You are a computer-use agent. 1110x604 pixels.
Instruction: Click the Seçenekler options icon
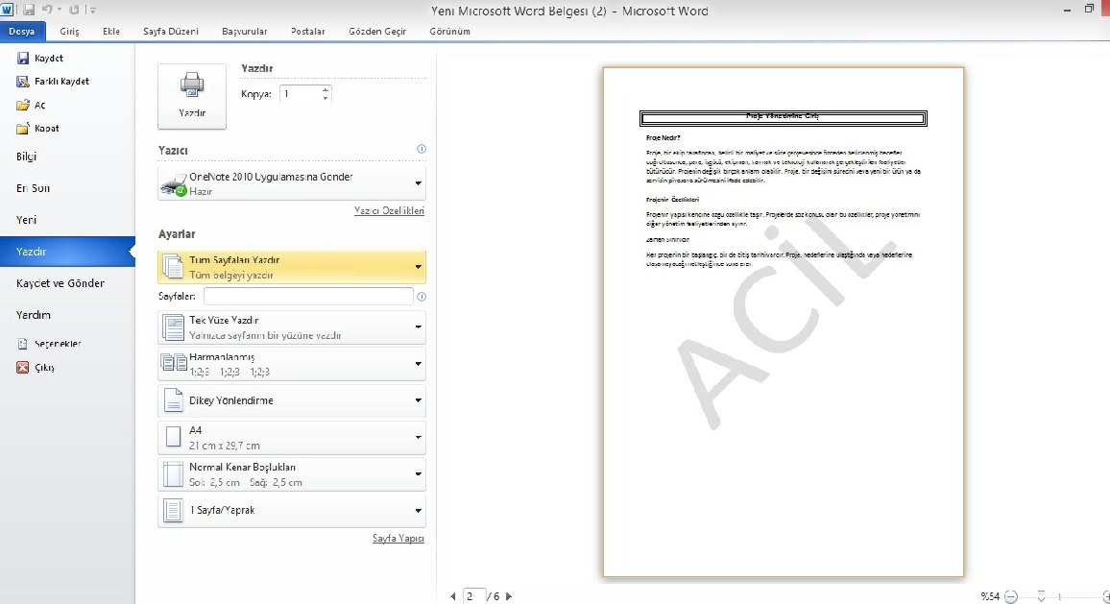23,344
